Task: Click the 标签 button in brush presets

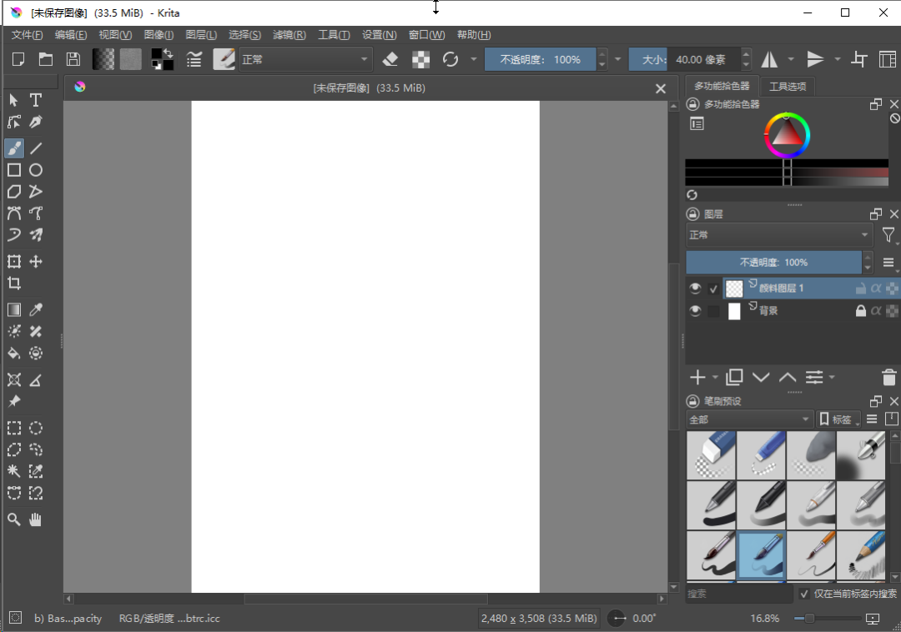Action: click(838, 419)
